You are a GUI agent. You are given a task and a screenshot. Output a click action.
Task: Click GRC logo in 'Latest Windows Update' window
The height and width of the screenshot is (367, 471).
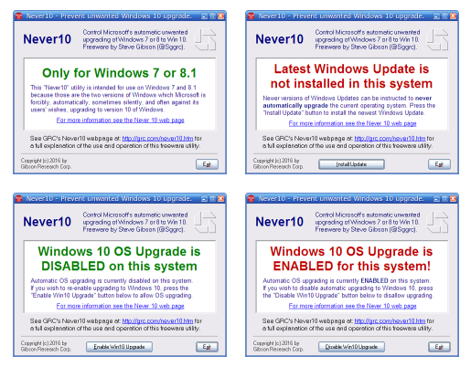coord(437,39)
